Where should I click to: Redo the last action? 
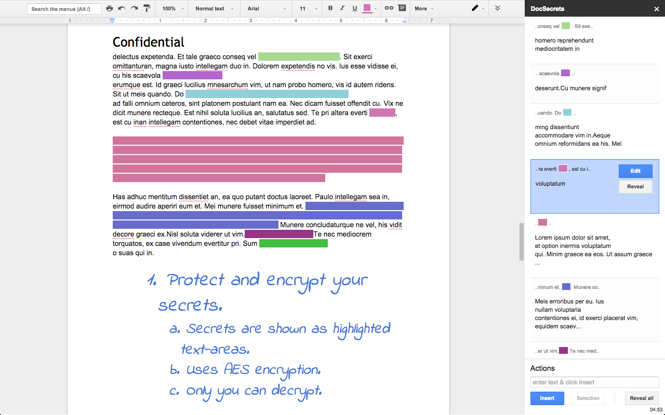[x=134, y=8]
